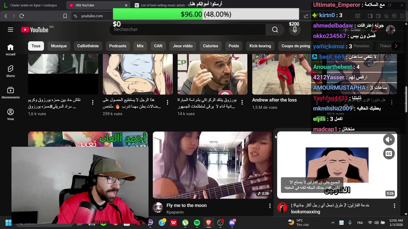The image size is (408, 229).
Task: Open the volume speaker tray icon
Action: pos(376,223)
